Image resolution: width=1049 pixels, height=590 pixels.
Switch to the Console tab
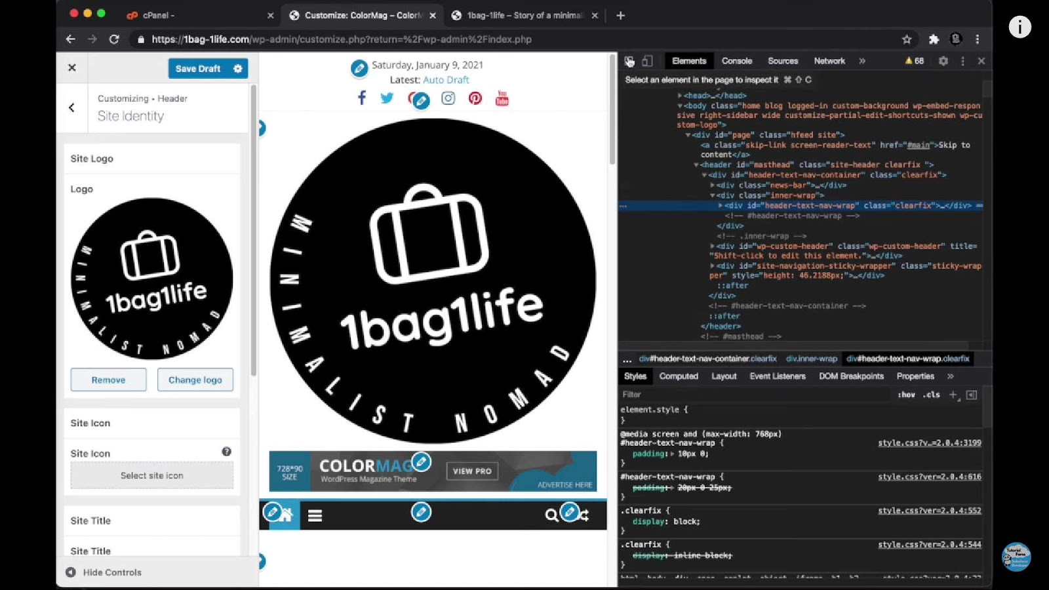pos(736,60)
